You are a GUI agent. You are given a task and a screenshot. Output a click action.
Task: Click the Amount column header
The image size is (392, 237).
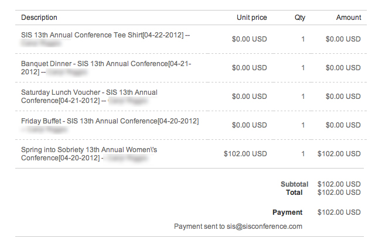(x=349, y=18)
